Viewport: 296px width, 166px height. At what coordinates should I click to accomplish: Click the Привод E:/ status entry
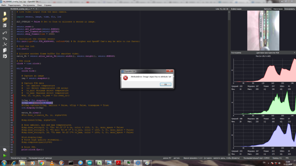tap(277, 158)
